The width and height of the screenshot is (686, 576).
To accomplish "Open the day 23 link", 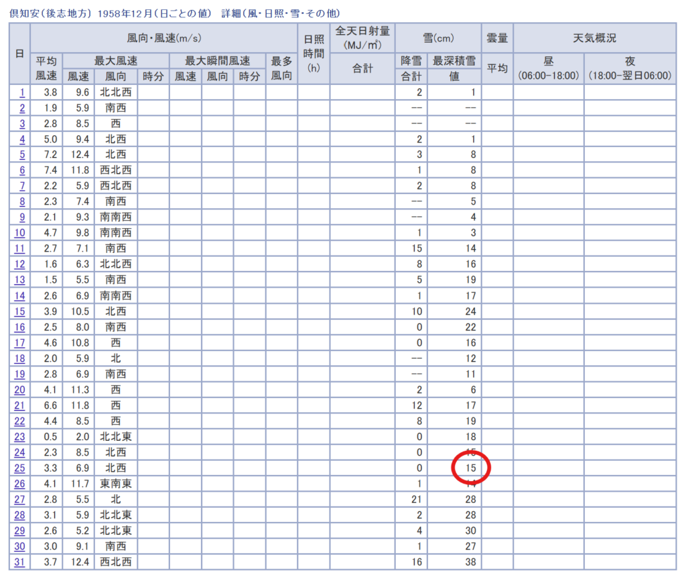I will click(19, 436).
